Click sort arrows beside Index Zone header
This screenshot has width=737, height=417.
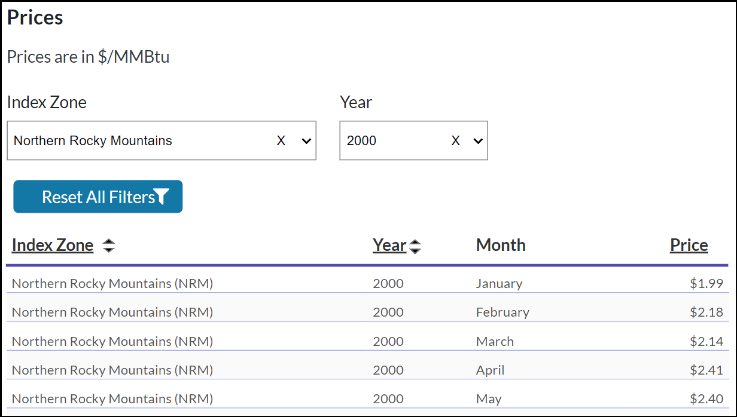(x=108, y=246)
